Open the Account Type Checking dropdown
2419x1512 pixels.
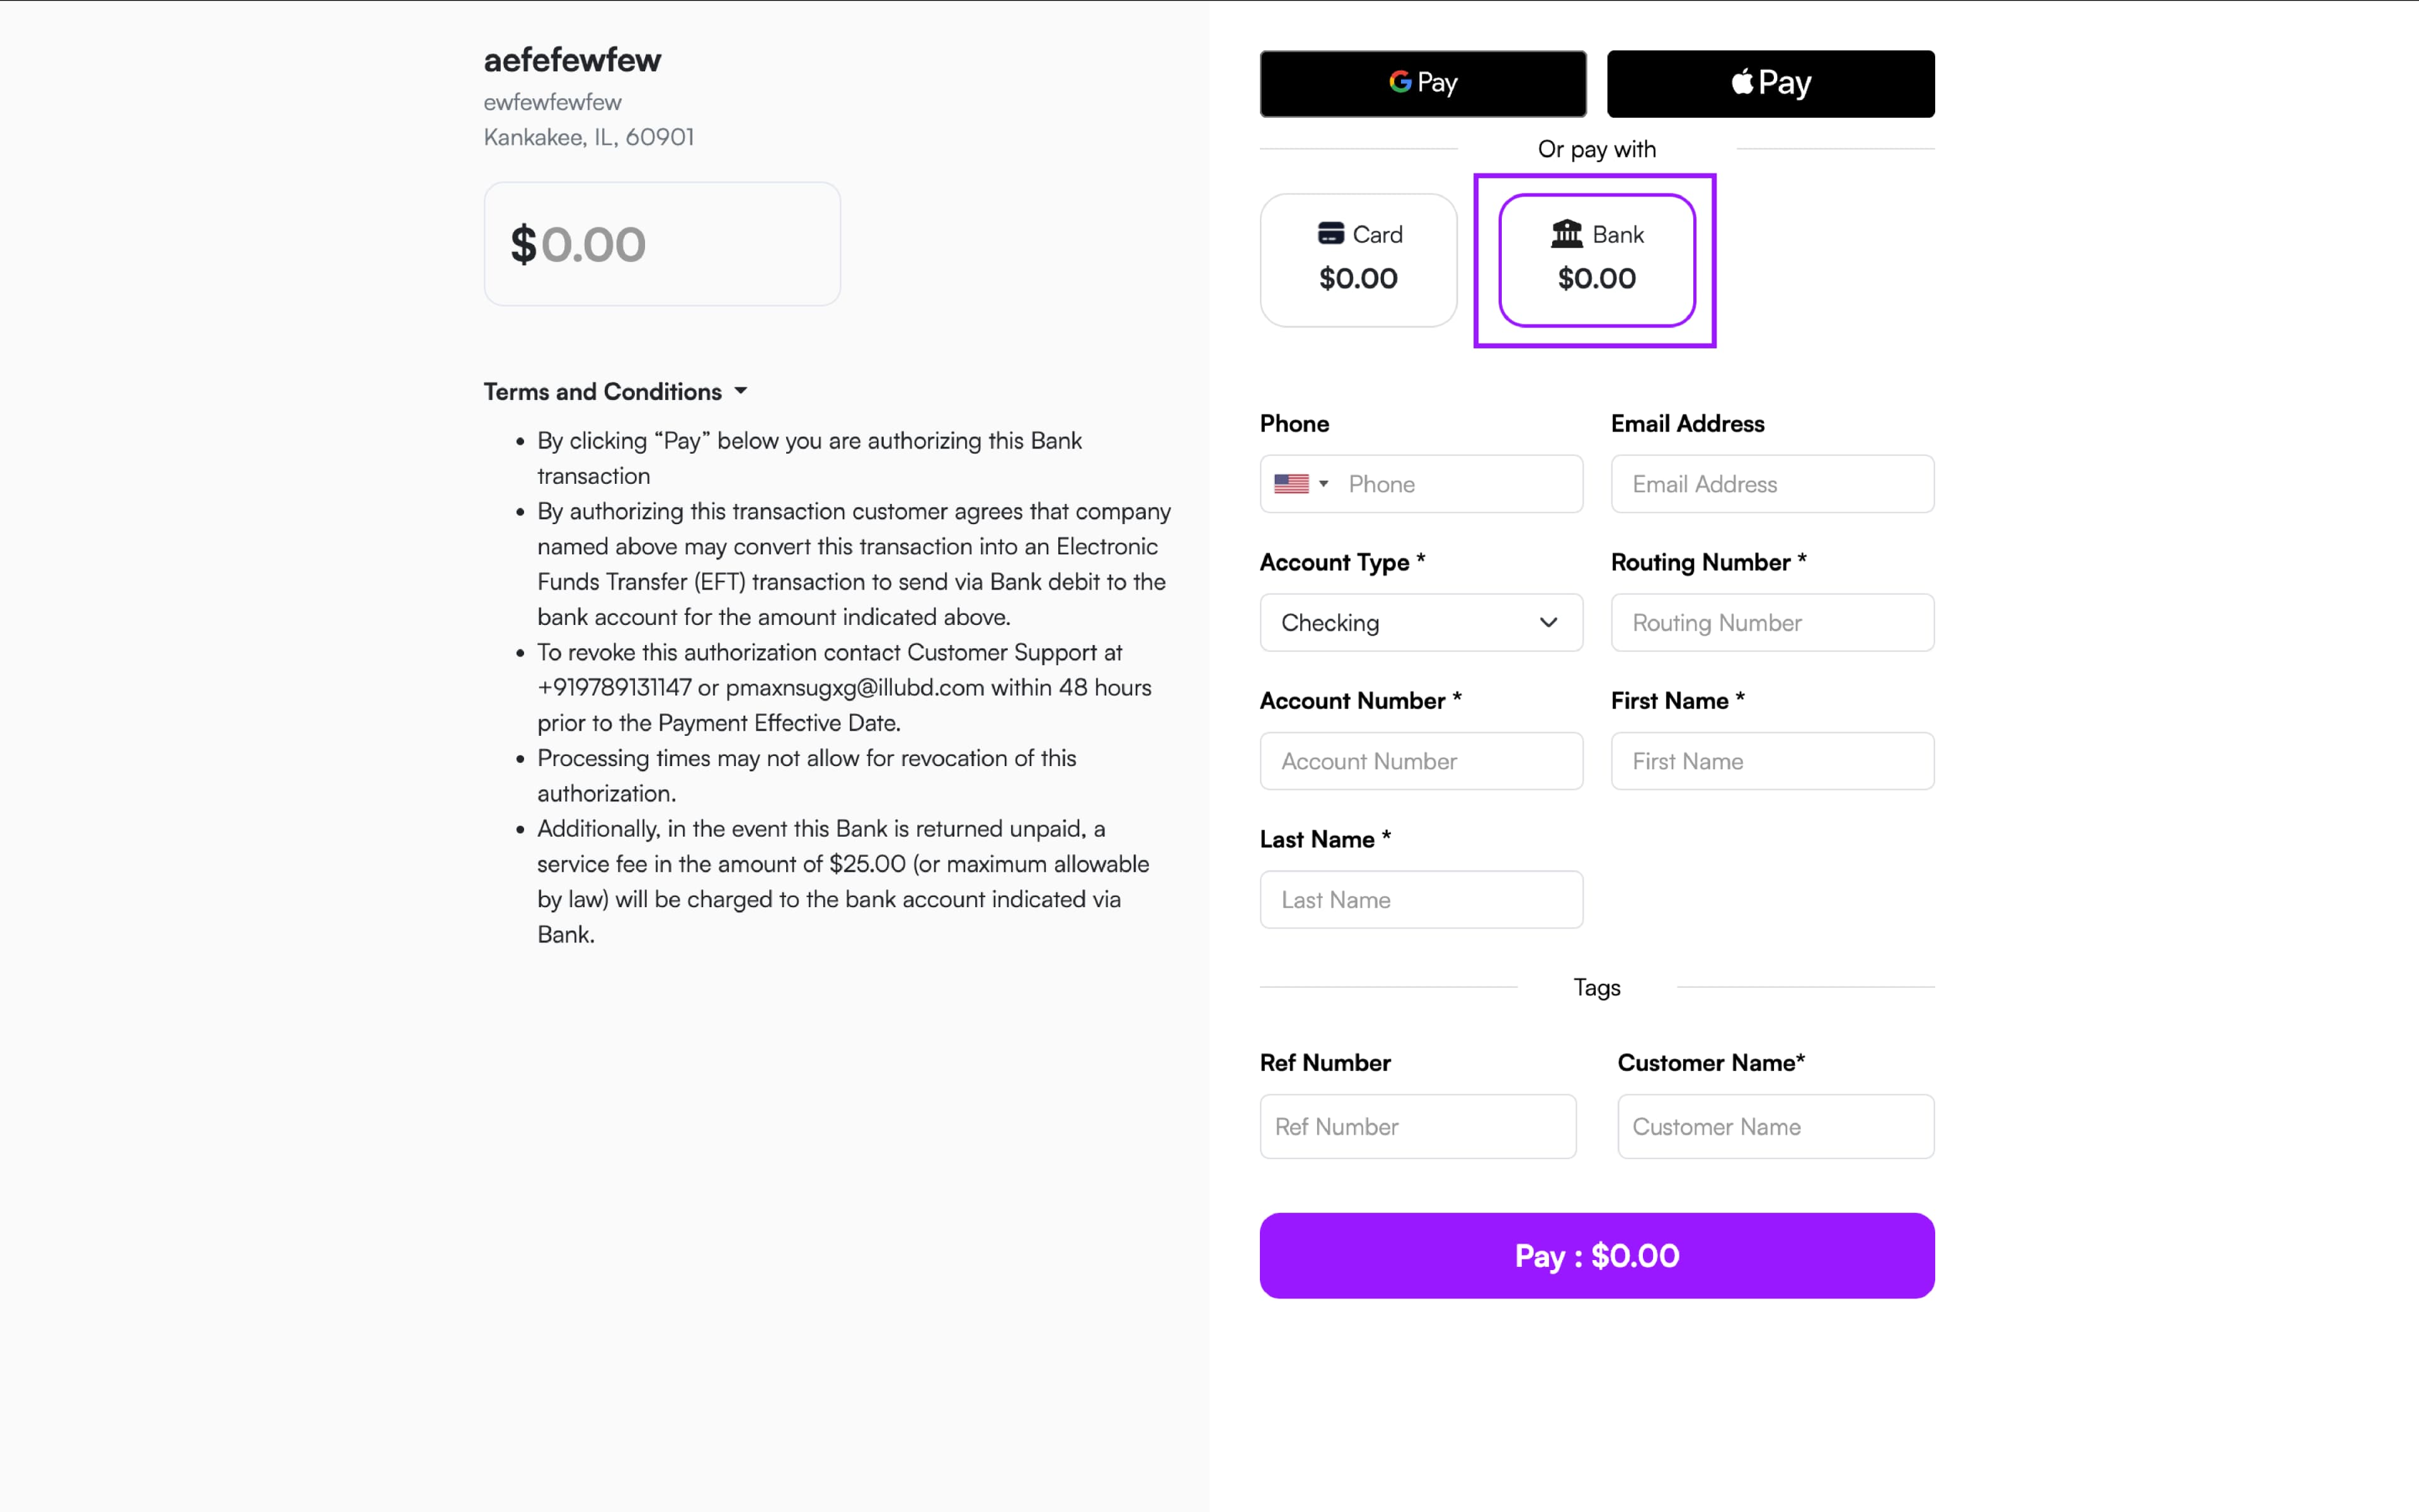[x=1421, y=623]
